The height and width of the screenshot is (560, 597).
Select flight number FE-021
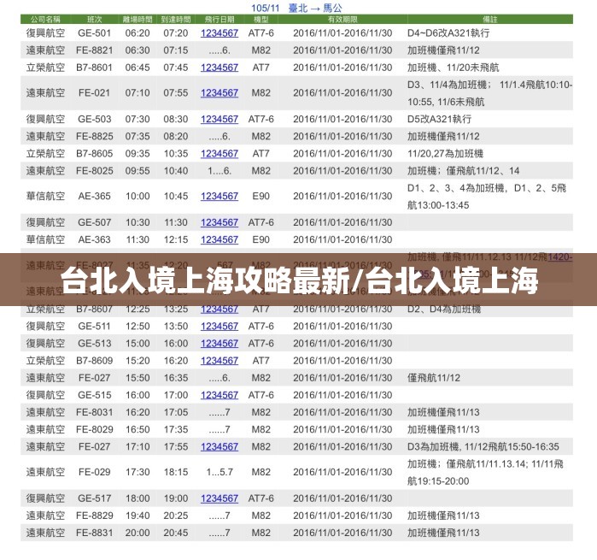pyautogui.click(x=95, y=93)
